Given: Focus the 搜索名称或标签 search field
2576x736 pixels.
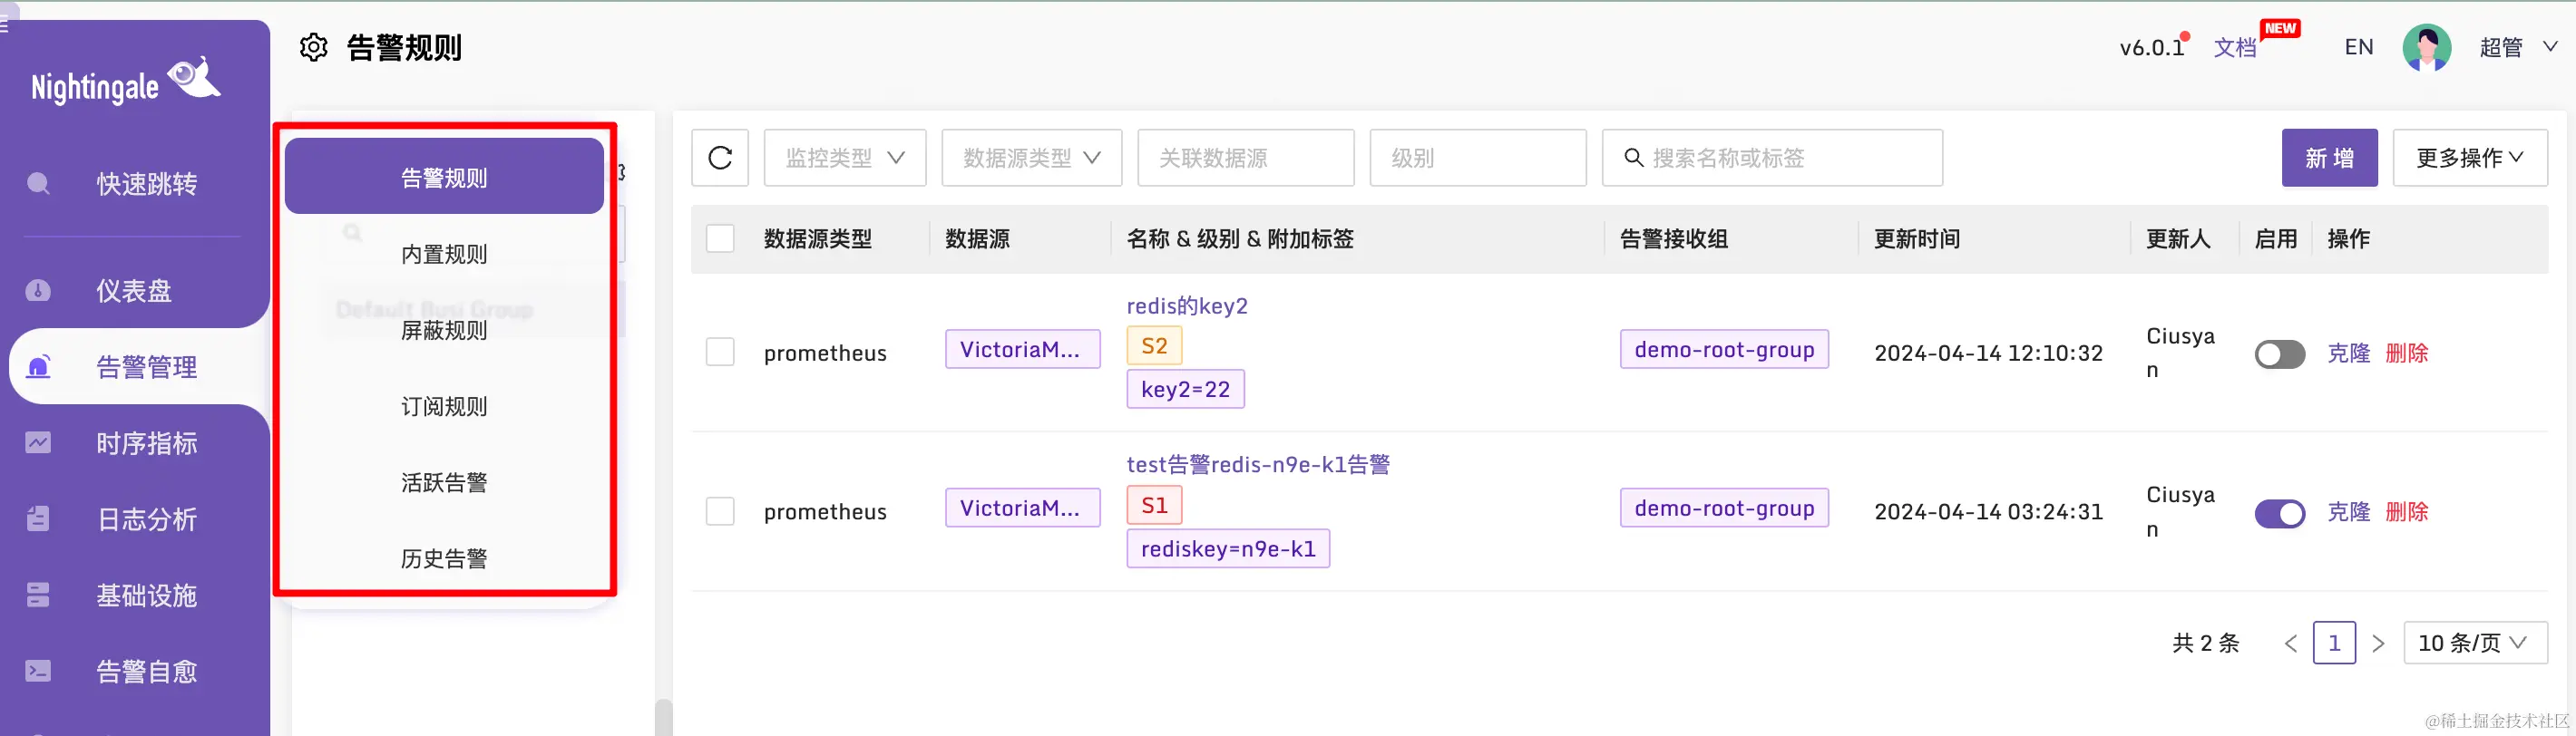Looking at the screenshot, I should [x=1772, y=158].
